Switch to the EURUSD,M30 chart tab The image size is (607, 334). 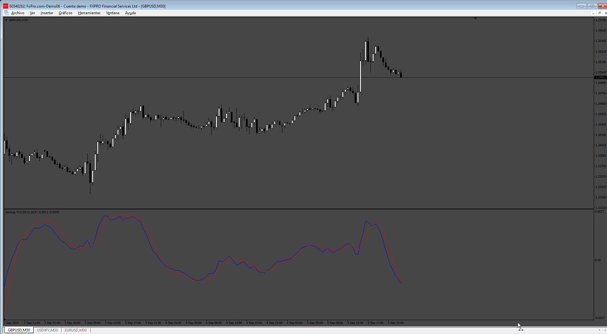[x=75, y=330]
